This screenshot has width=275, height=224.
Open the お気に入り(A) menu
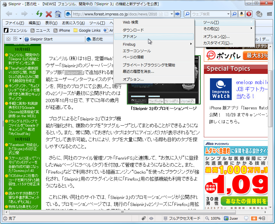[x=73, y=23]
